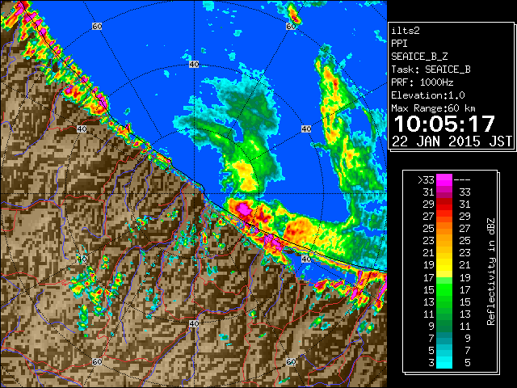The image size is (517, 388).
Task: Click the "60" range label in northwest sea
Action: point(97,26)
